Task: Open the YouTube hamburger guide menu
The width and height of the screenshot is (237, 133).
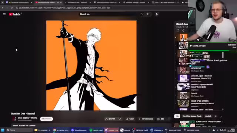Action: [4, 14]
